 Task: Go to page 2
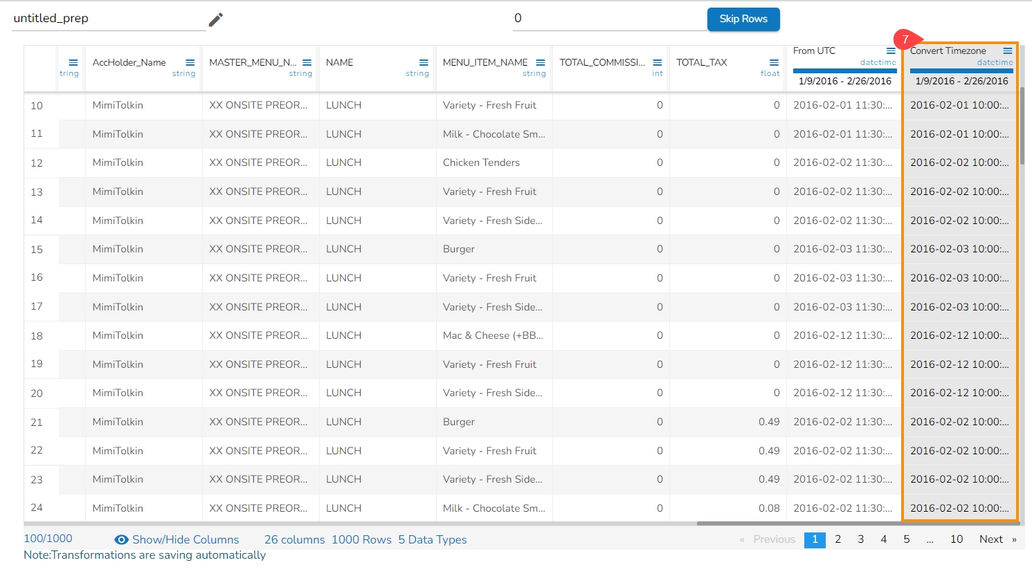[838, 539]
